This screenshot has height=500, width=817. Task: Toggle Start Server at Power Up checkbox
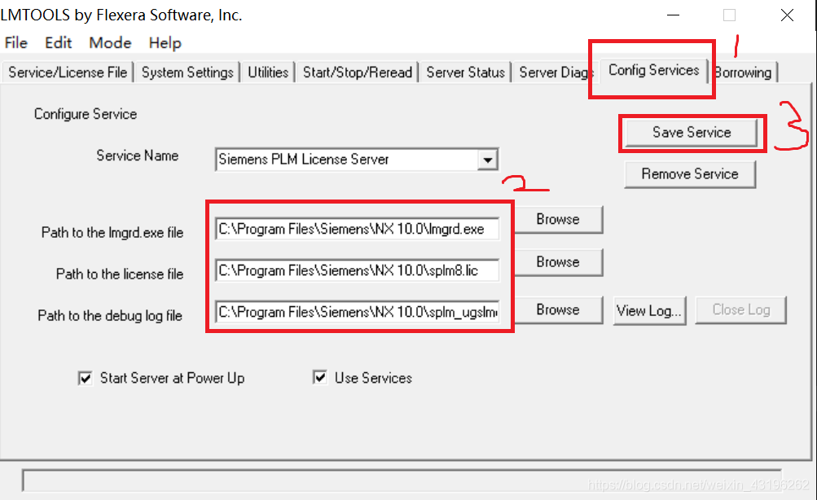click(x=85, y=378)
